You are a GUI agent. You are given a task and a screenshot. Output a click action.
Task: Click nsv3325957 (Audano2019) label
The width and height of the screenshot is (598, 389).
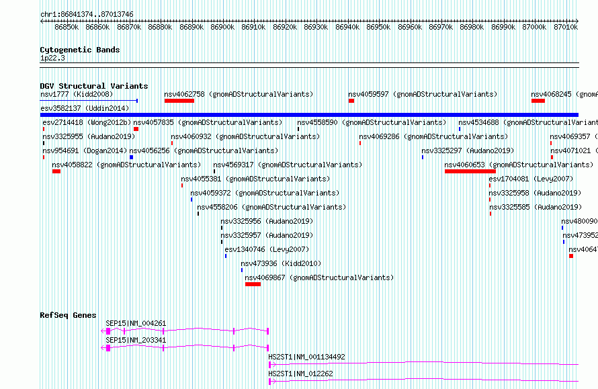click(x=267, y=235)
